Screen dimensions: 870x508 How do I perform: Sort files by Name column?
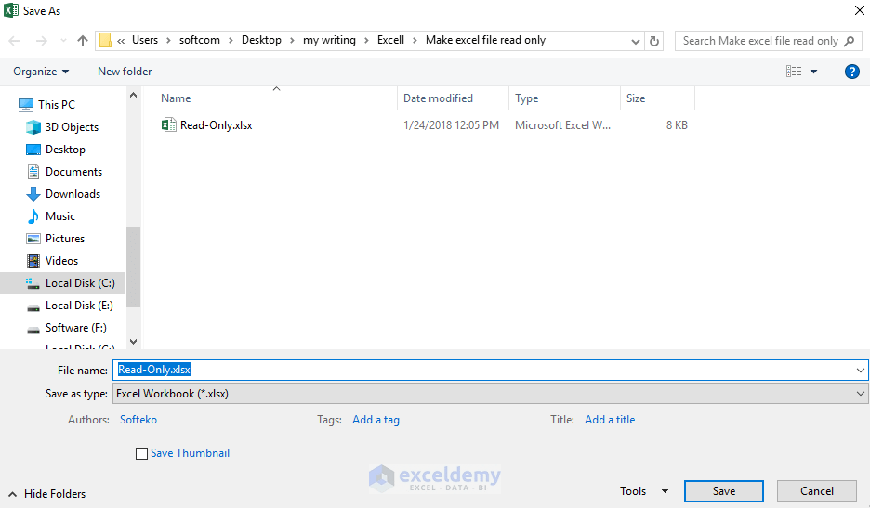point(176,98)
